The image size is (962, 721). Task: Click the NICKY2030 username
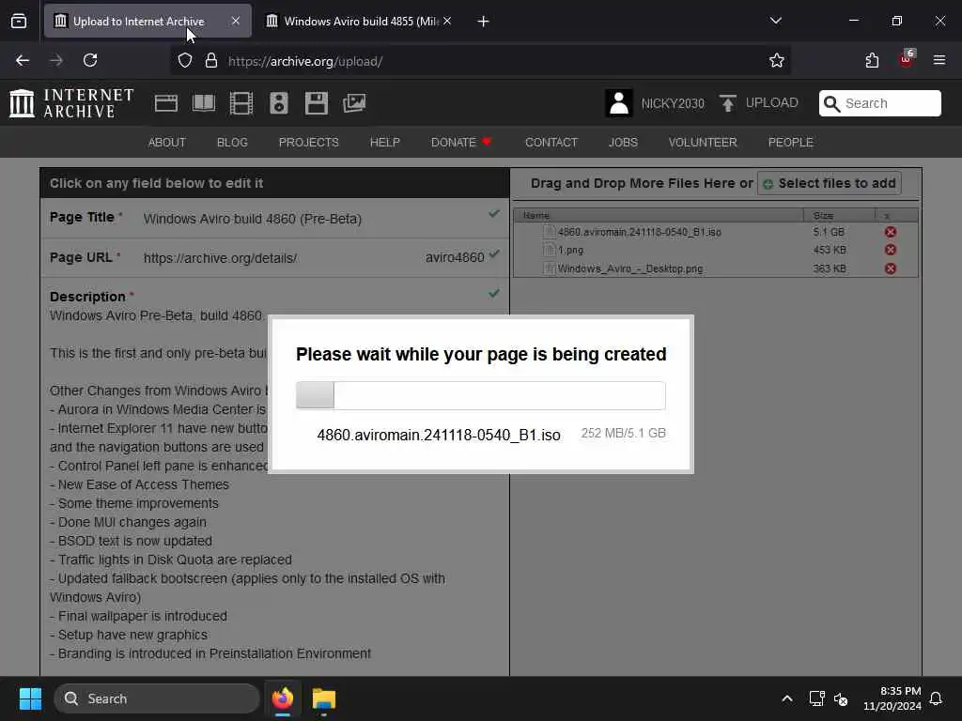click(x=673, y=103)
